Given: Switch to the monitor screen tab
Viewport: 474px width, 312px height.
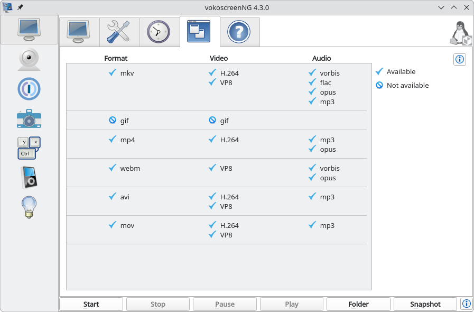Looking at the screenshot, I should coord(79,32).
